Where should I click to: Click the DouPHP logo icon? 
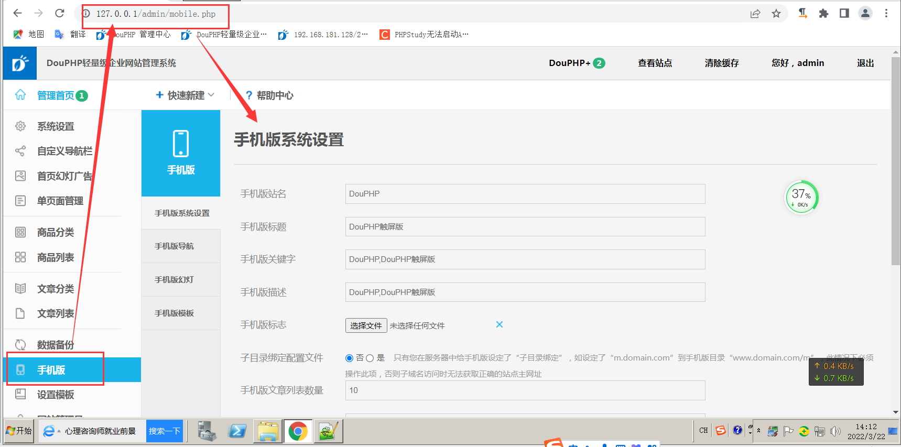coord(20,63)
